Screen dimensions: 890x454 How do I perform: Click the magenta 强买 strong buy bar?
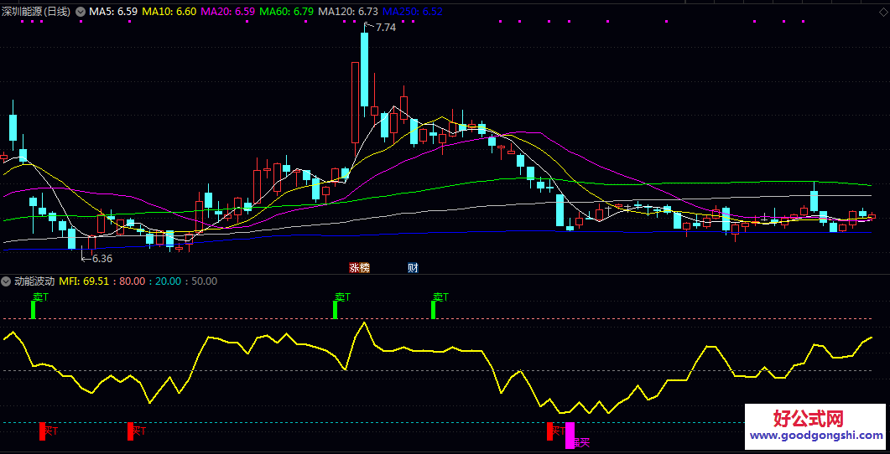click(x=570, y=435)
